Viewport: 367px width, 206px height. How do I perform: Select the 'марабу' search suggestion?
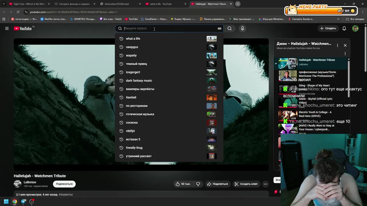pyautogui.click(x=169, y=55)
